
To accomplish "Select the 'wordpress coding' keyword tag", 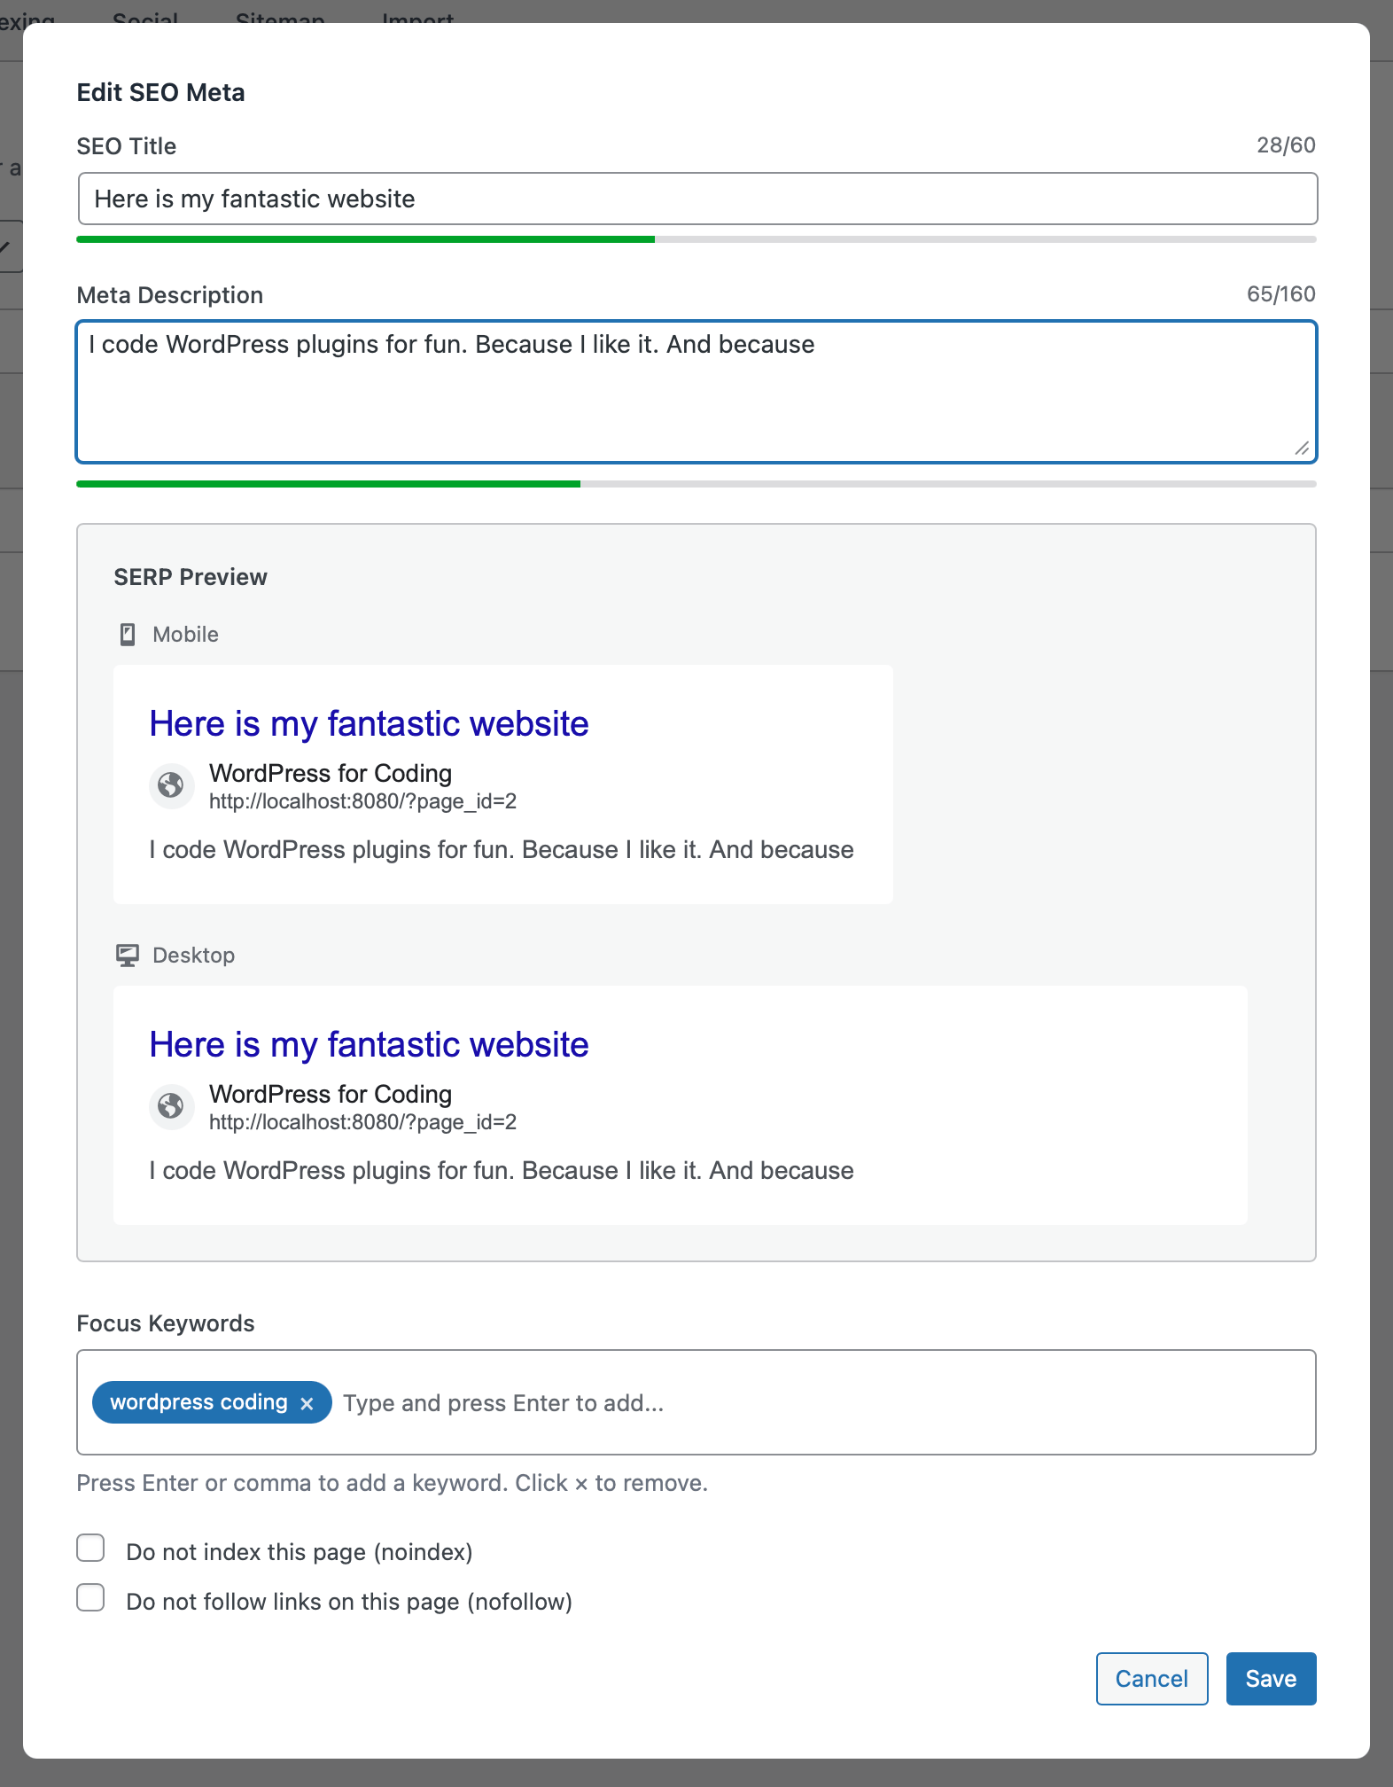I will pyautogui.click(x=198, y=1402).
